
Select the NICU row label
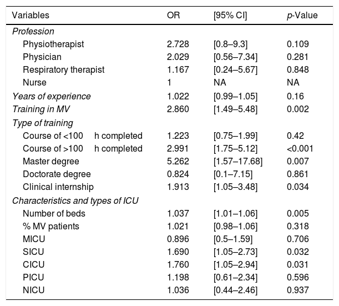(x=33, y=290)
